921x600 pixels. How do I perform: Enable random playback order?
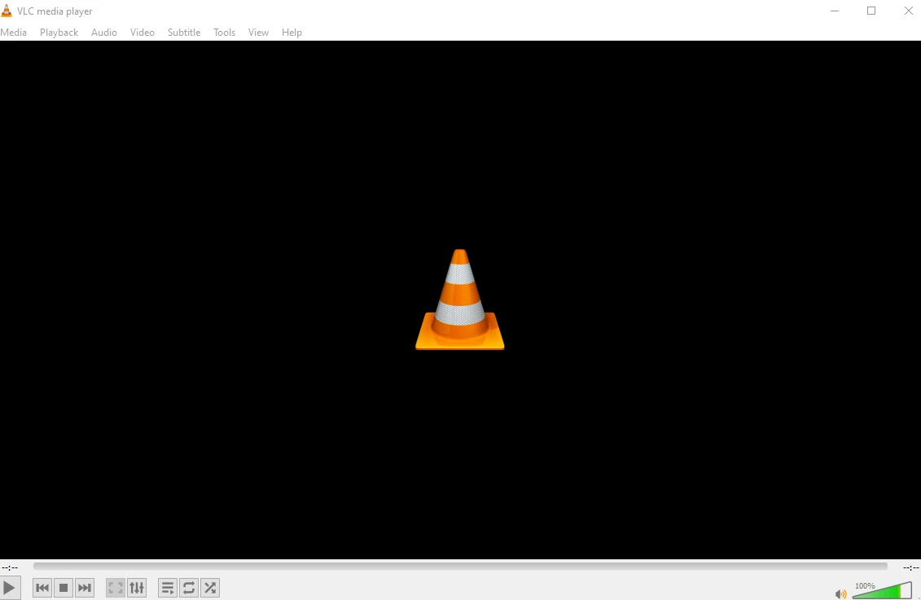[x=209, y=587]
